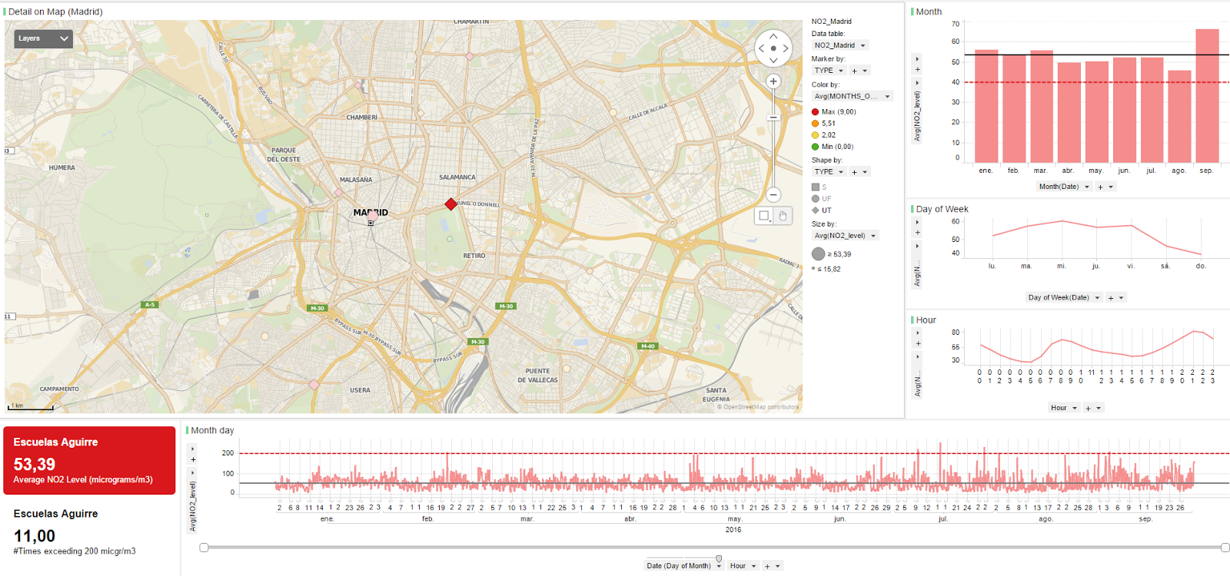Screen dimensions: 1230x576
Task: Open the Day of Week(Date) axis selector
Action: point(1064,298)
